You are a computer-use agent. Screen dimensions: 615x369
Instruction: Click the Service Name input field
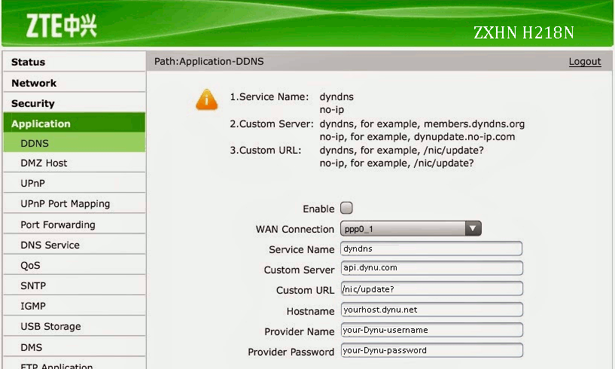click(431, 249)
